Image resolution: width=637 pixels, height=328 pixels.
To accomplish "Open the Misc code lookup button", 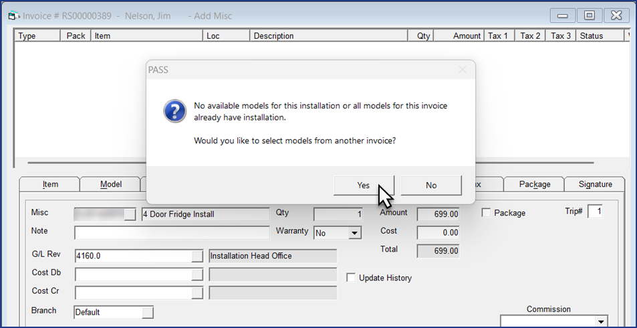I will tap(130, 214).
